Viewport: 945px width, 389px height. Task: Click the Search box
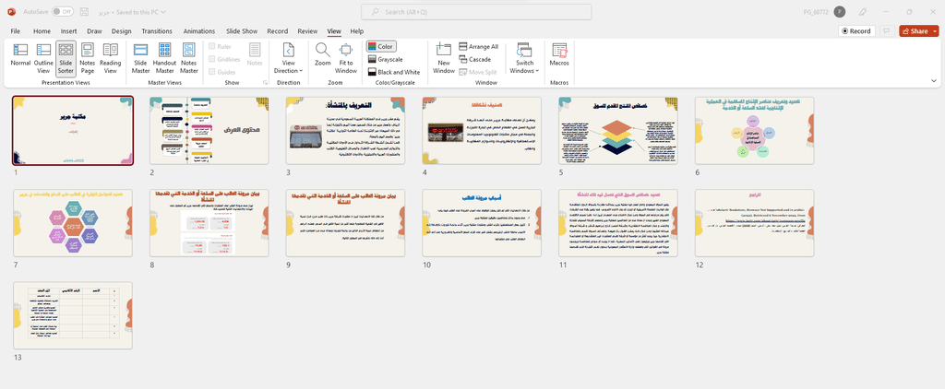[x=476, y=12]
